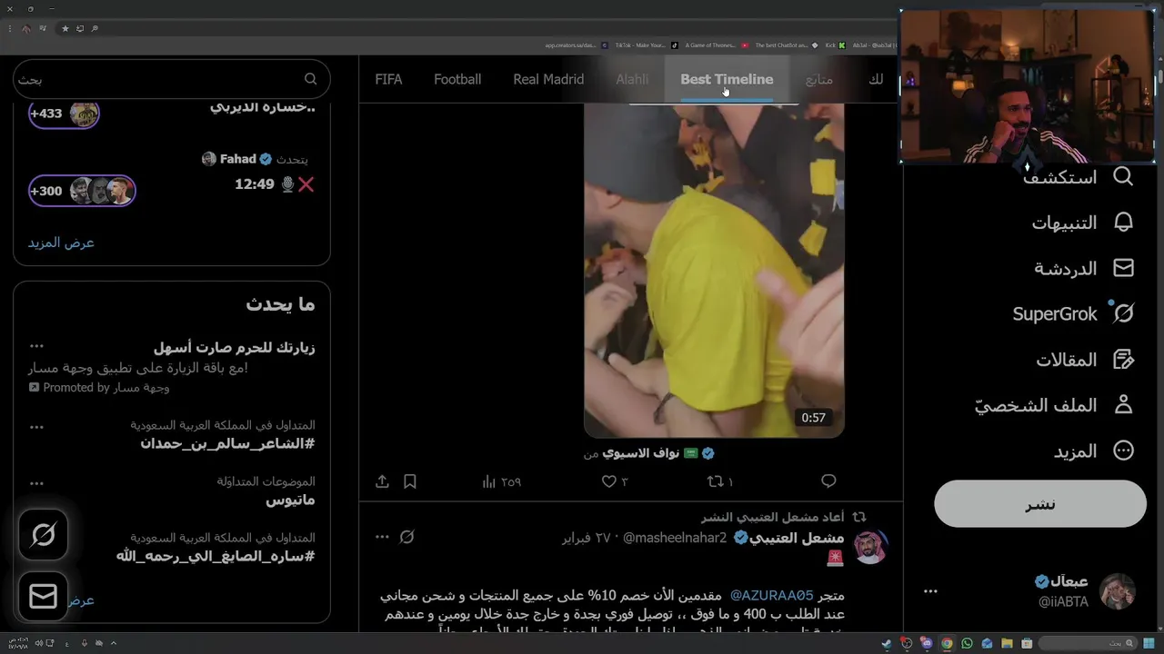Open Discord from the taskbar
The image size is (1164, 654).
(927, 643)
